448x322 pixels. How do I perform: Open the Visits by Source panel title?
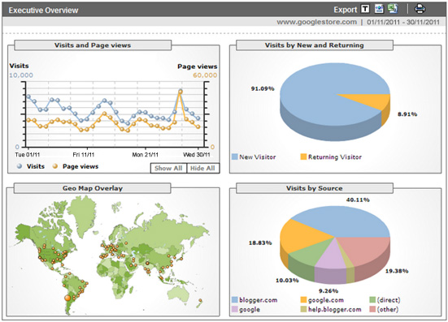point(315,188)
